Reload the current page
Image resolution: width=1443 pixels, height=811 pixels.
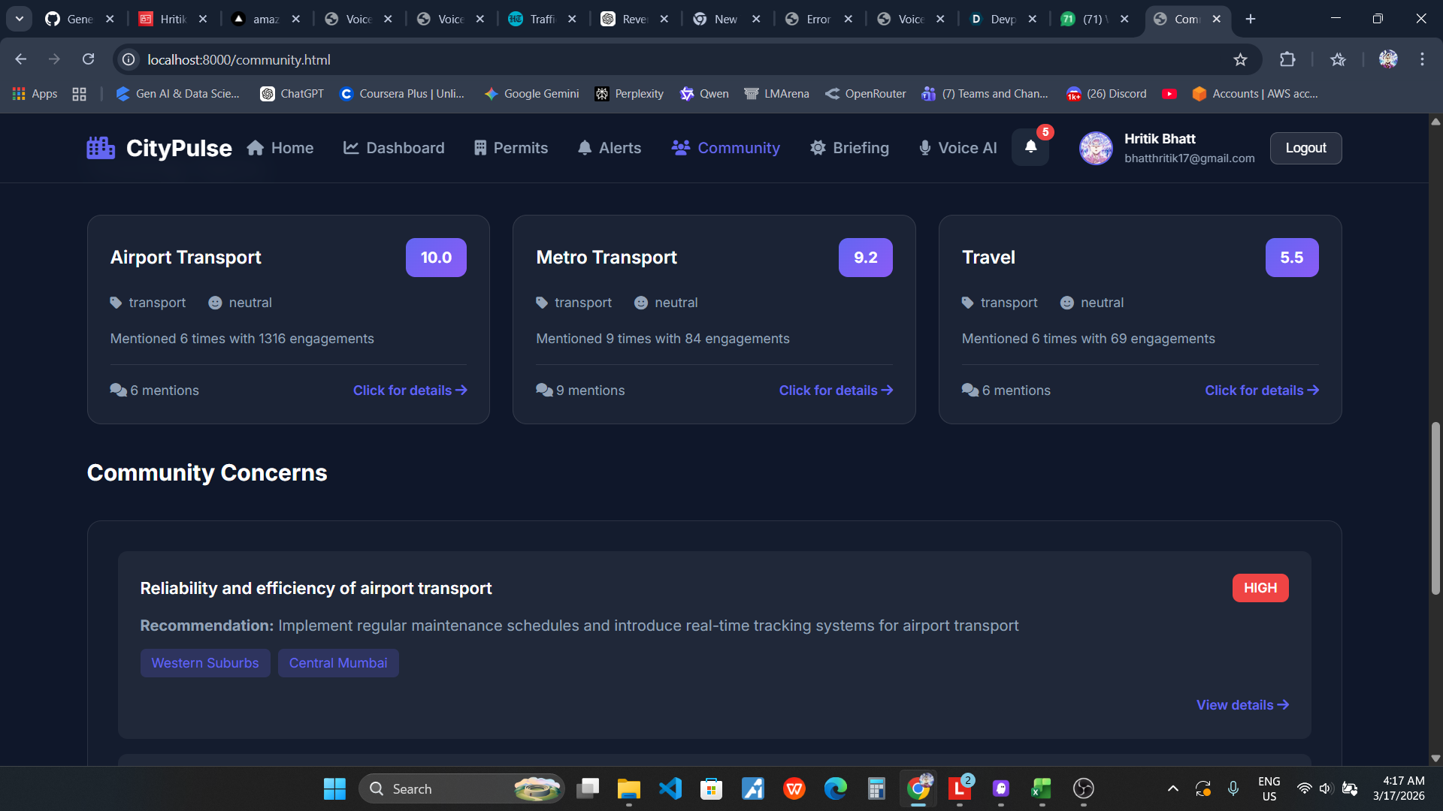tap(88, 59)
